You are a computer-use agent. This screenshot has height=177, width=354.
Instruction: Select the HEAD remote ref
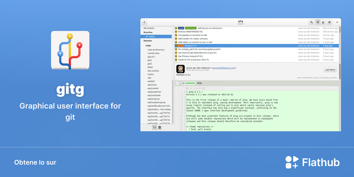click(150, 67)
